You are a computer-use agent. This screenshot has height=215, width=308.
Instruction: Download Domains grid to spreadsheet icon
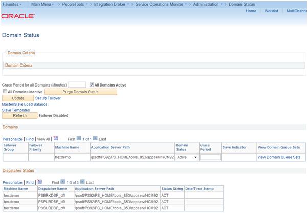click(56, 138)
